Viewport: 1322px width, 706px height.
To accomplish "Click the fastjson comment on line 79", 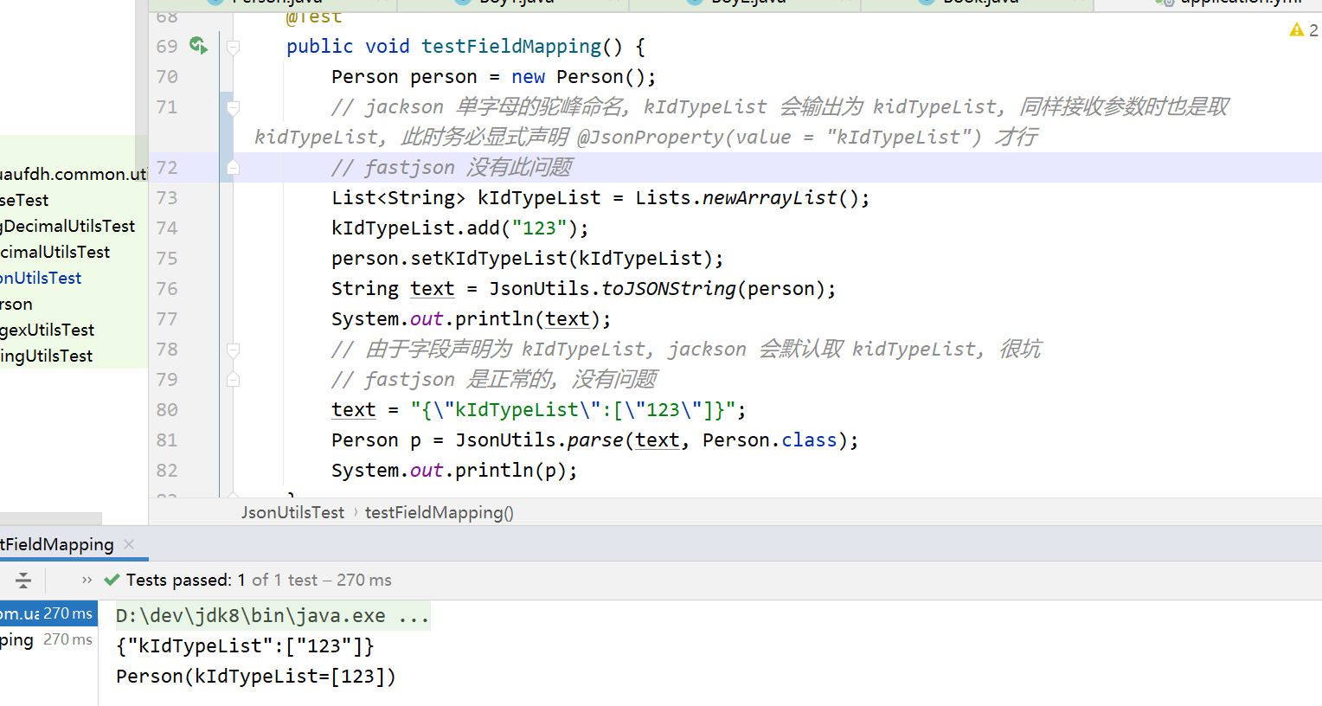I will (494, 380).
